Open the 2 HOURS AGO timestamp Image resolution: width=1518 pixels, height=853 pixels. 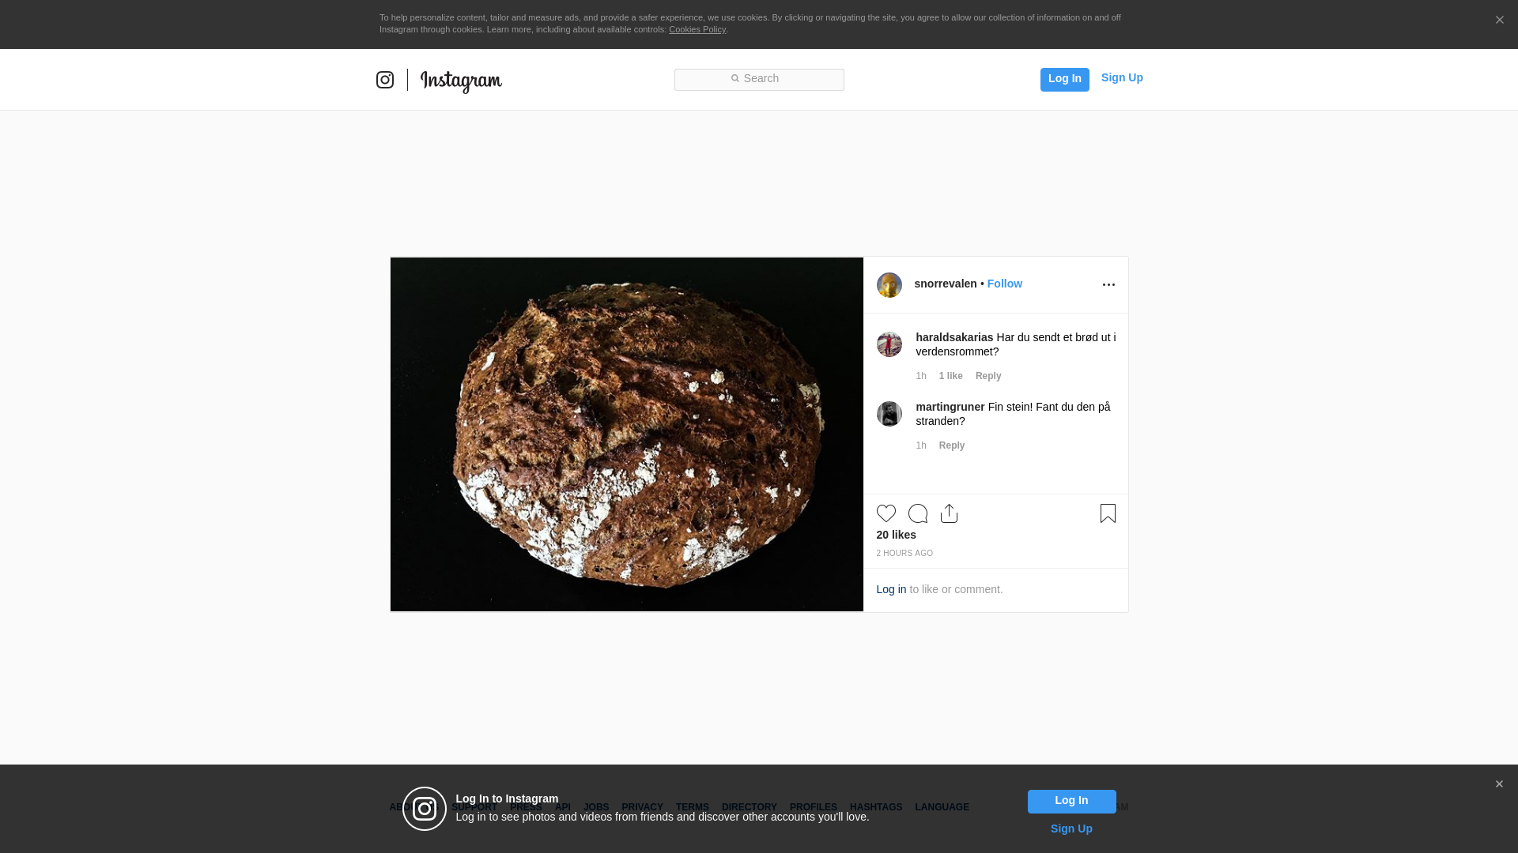tap(904, 553)
